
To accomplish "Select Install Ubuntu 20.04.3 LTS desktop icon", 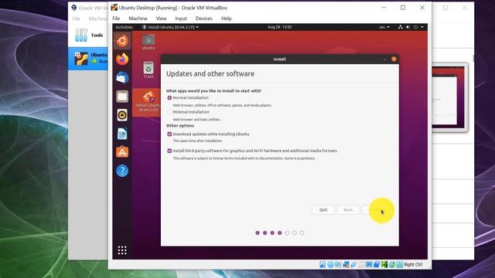I will (x=148, y=101).
